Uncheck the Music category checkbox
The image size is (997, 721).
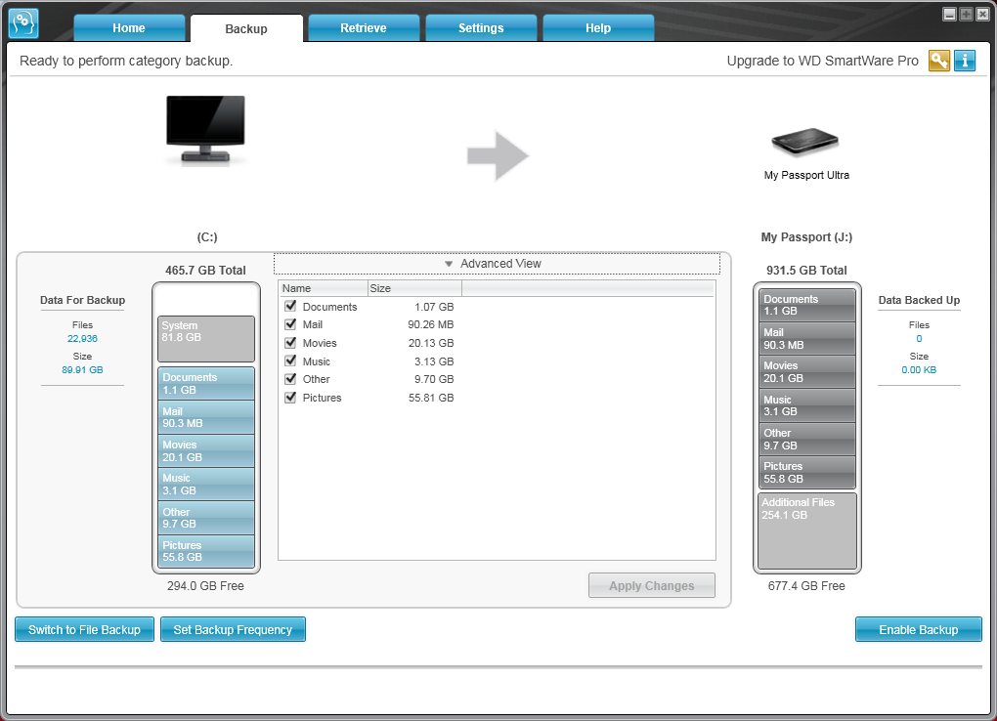pyautogui.click(x=290, y=361)
